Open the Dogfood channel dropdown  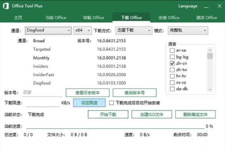[x=48, y=30]
